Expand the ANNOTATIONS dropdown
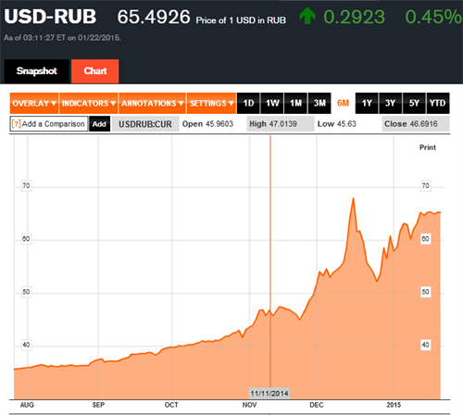Viewport: 463px width, 415px height. coord(152,103)
